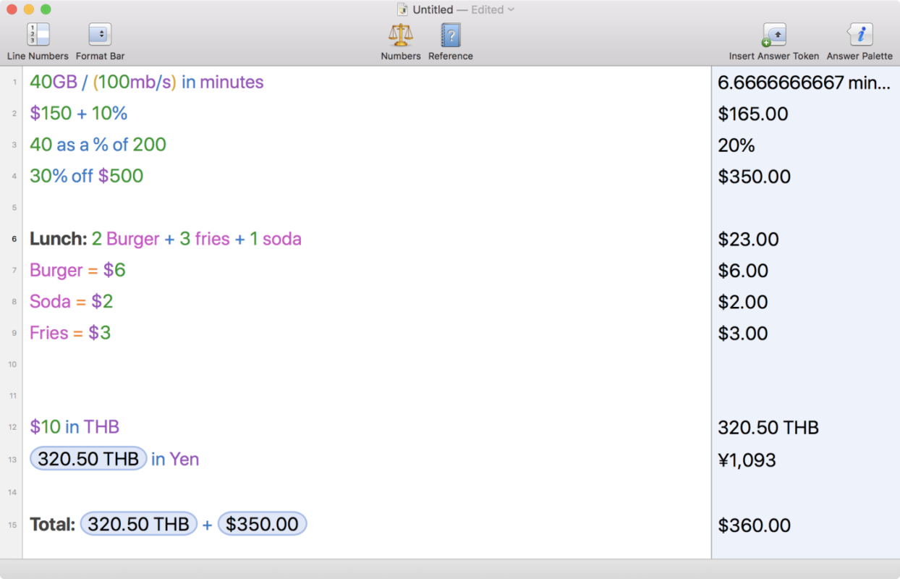Click the ¥1,093 answer result
Viewport: 900px width, 579px height.
747,460
